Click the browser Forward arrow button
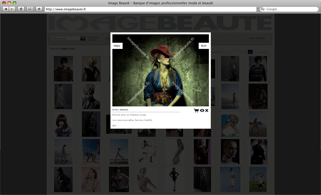The image size is (321, 195). coord(12,9)
